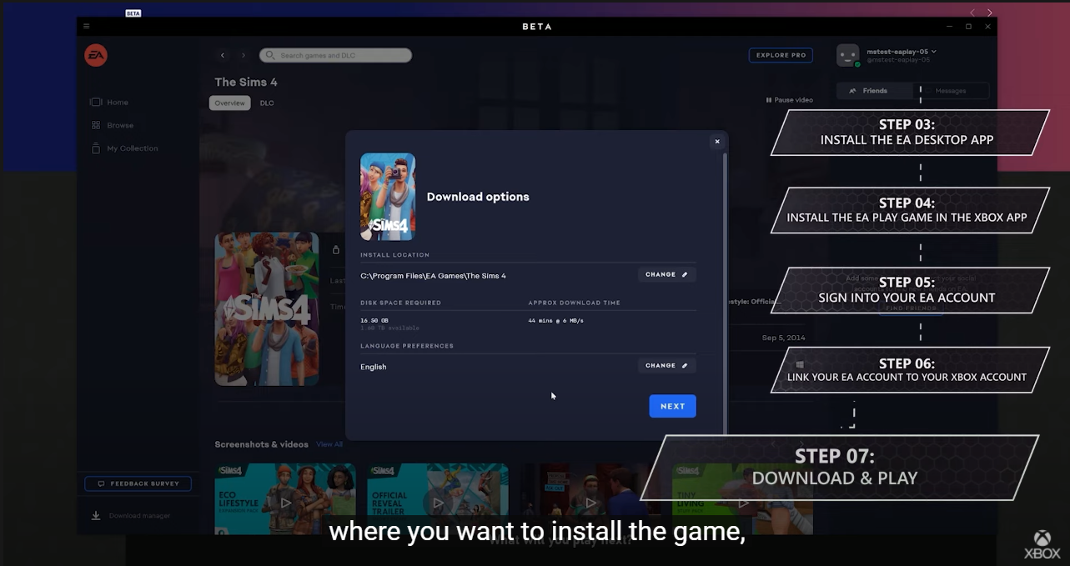Switch to the Overview tab
Viewport: 1070px width, 566px height.
click(x=229, y=103)
